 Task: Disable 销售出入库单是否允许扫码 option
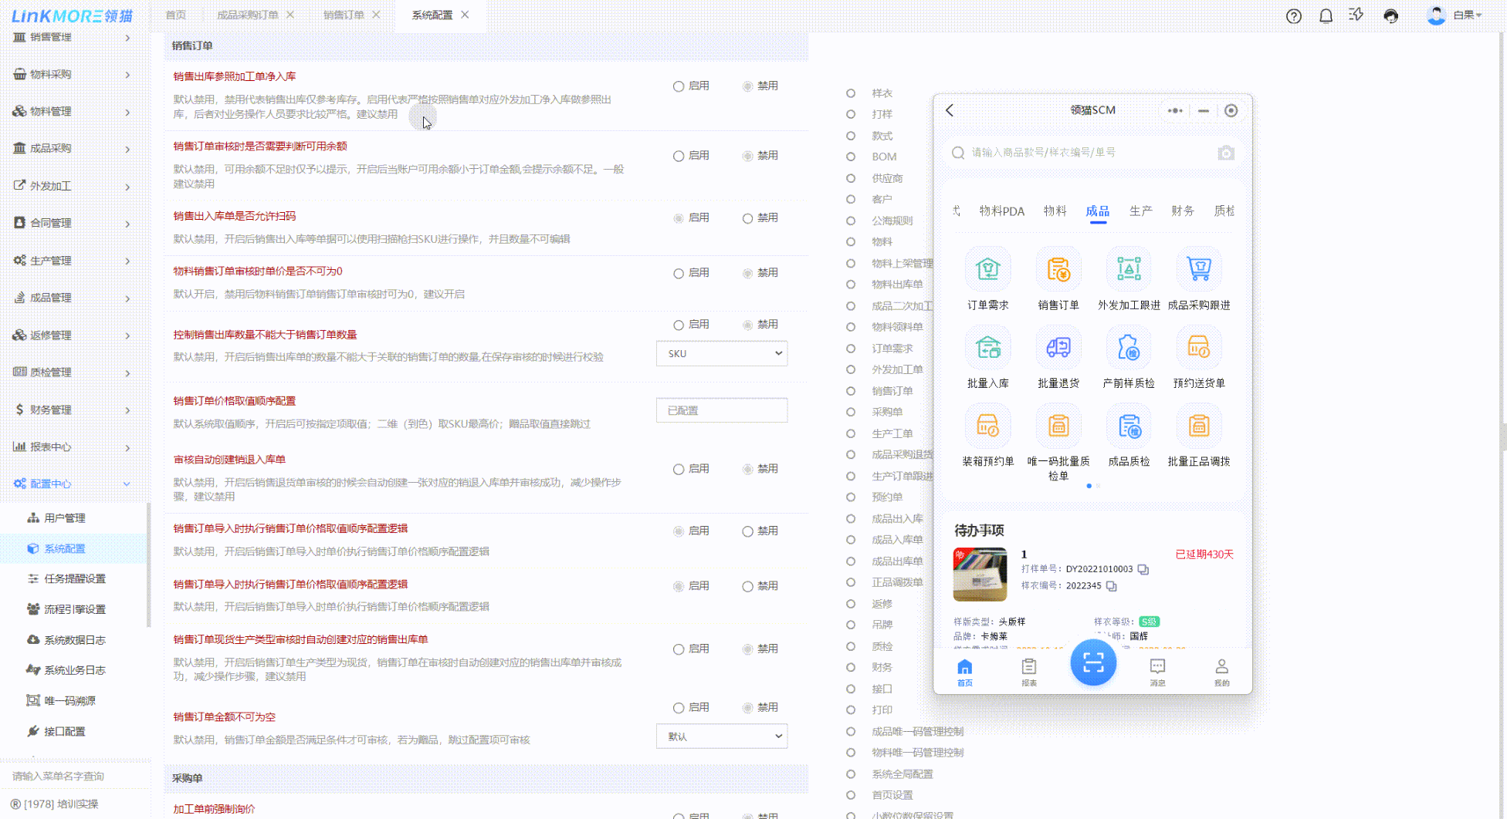[747, 218]
